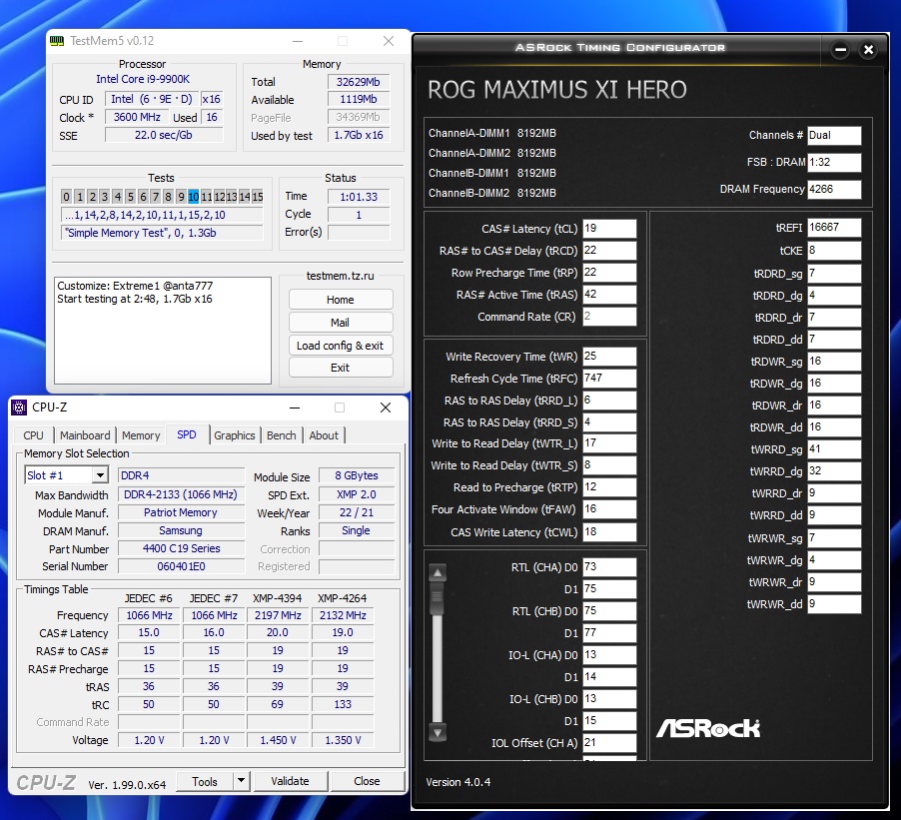Click the 'Intel Core i9-9900K' processor text
901x820 pixels.
click(143, 79)
